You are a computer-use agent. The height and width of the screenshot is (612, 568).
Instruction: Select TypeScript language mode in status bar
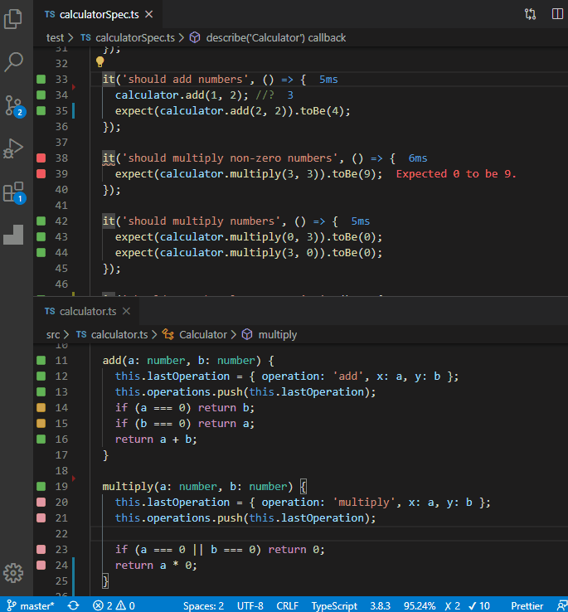point(334,605)
